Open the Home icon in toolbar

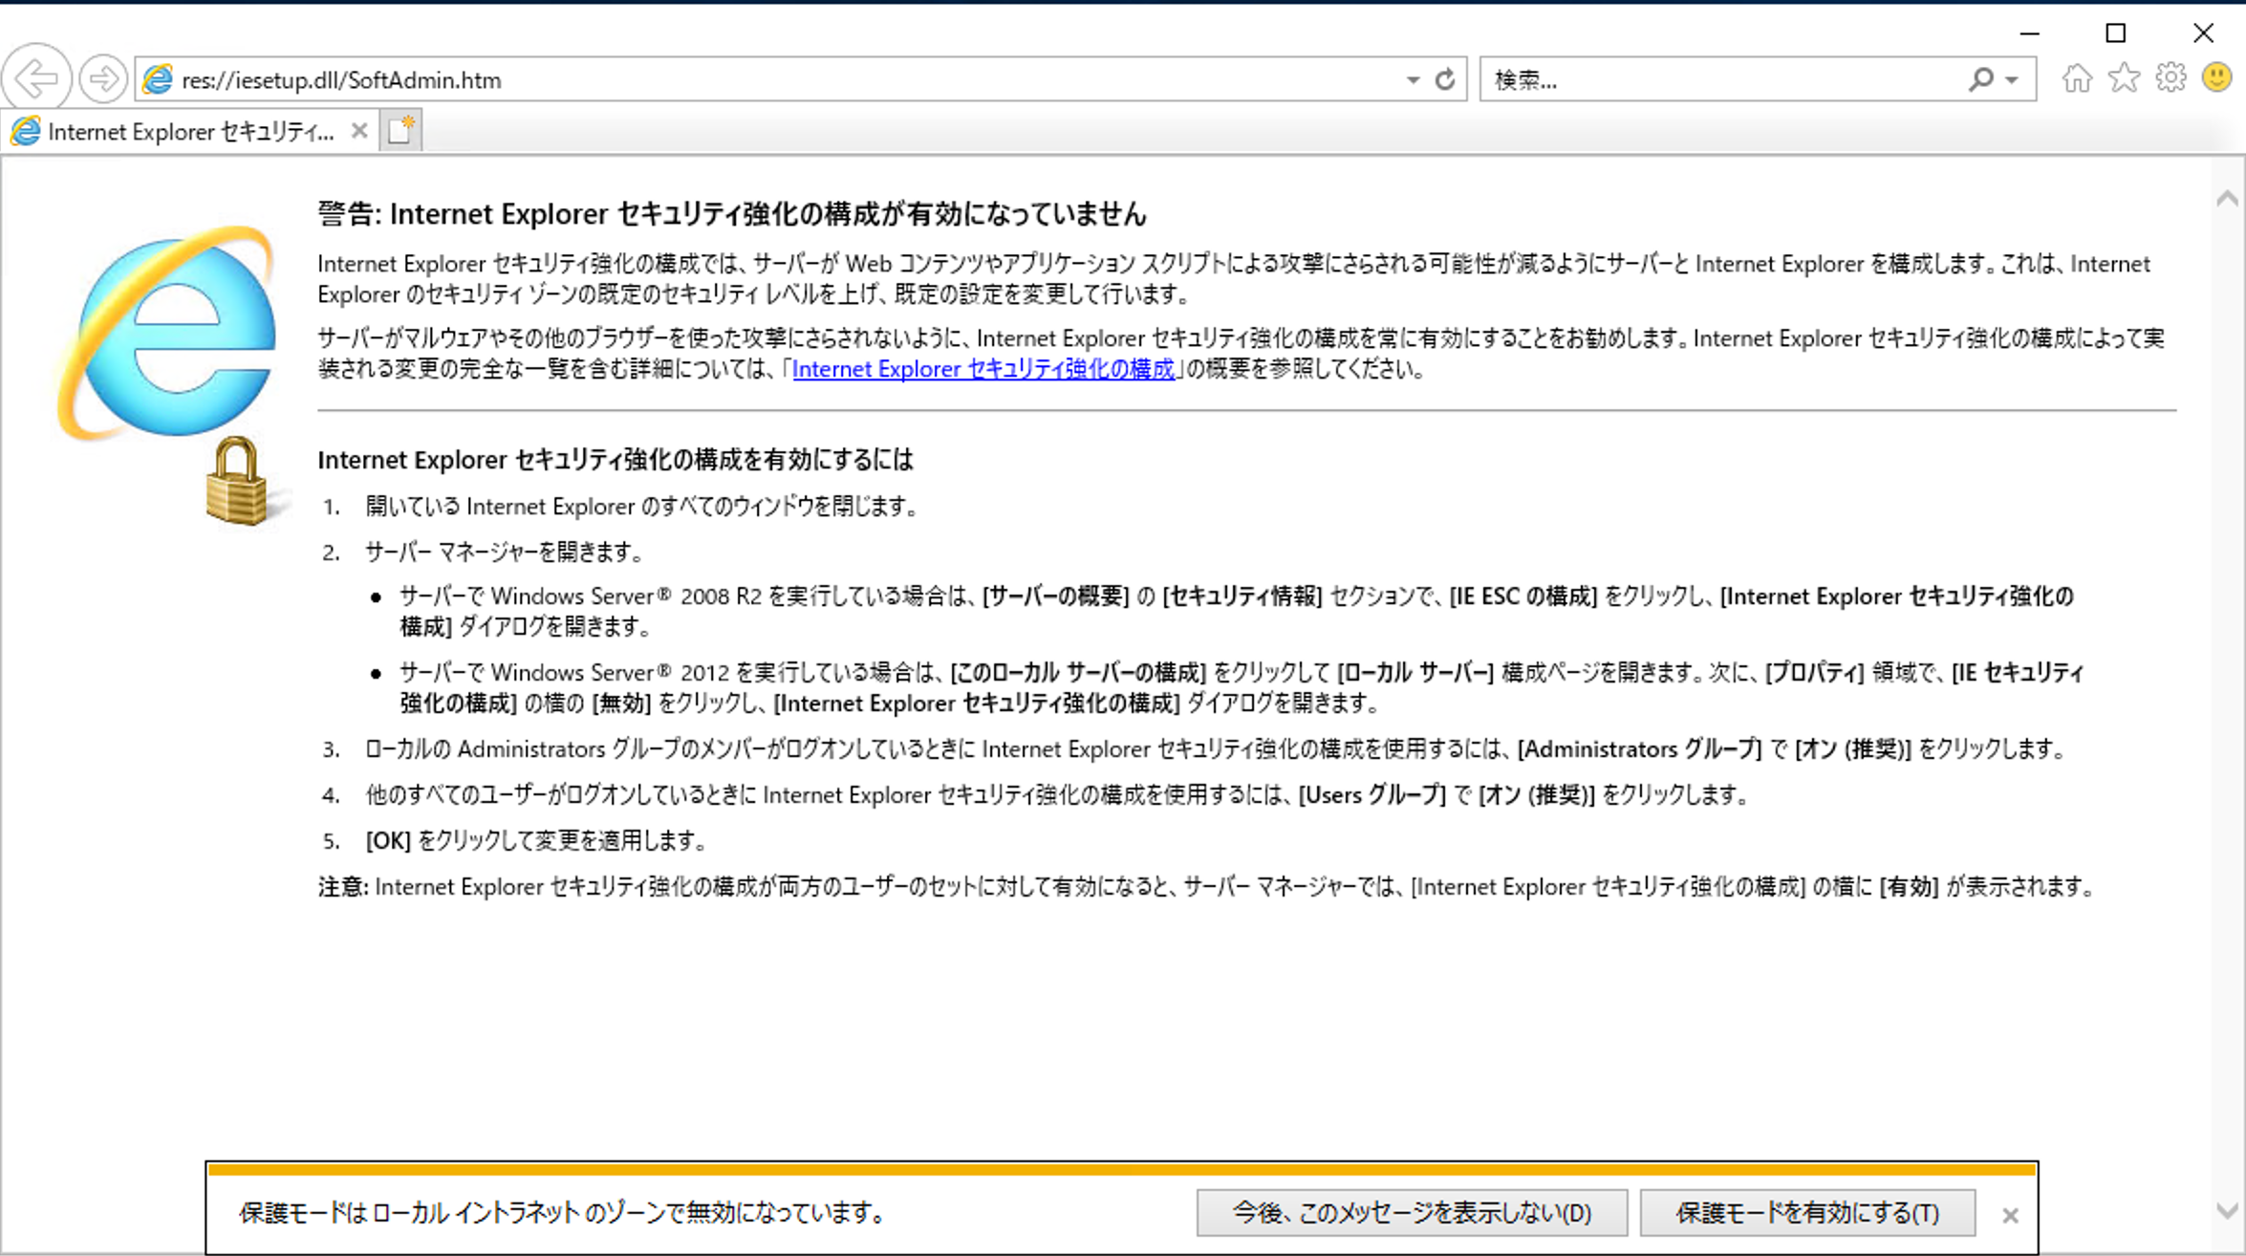pyautogui.click(x=2077, y=77)
